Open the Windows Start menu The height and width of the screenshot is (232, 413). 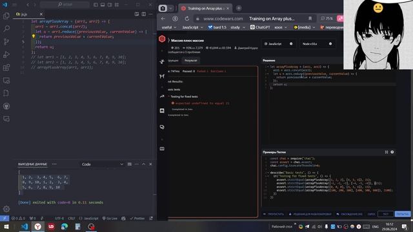6,226
